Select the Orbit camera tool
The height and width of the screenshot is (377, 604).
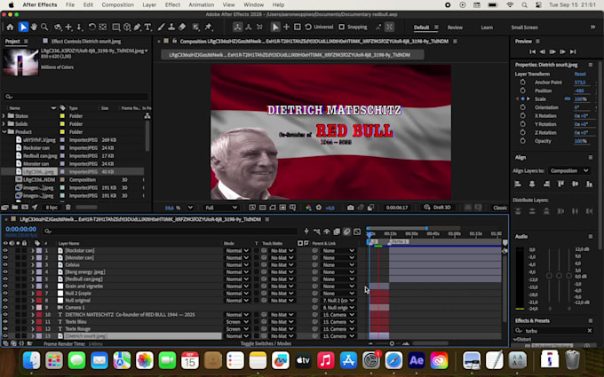pyautogui.click(x=58, y=27)
